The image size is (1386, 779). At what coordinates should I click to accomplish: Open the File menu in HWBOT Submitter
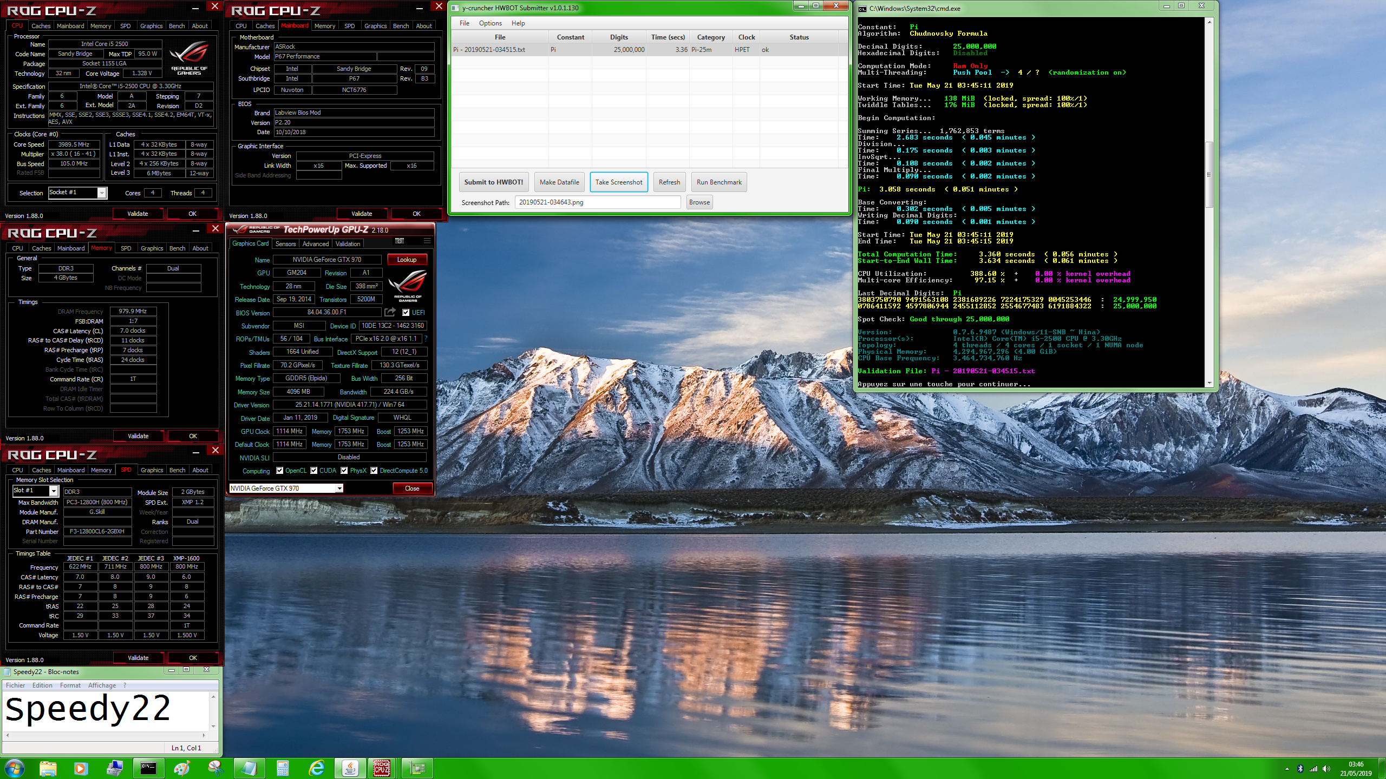(465, 23)
